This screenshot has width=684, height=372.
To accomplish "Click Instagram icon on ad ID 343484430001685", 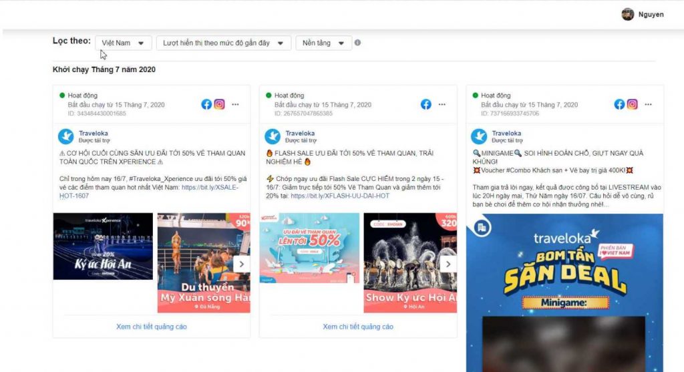I will tap(219, 104).
